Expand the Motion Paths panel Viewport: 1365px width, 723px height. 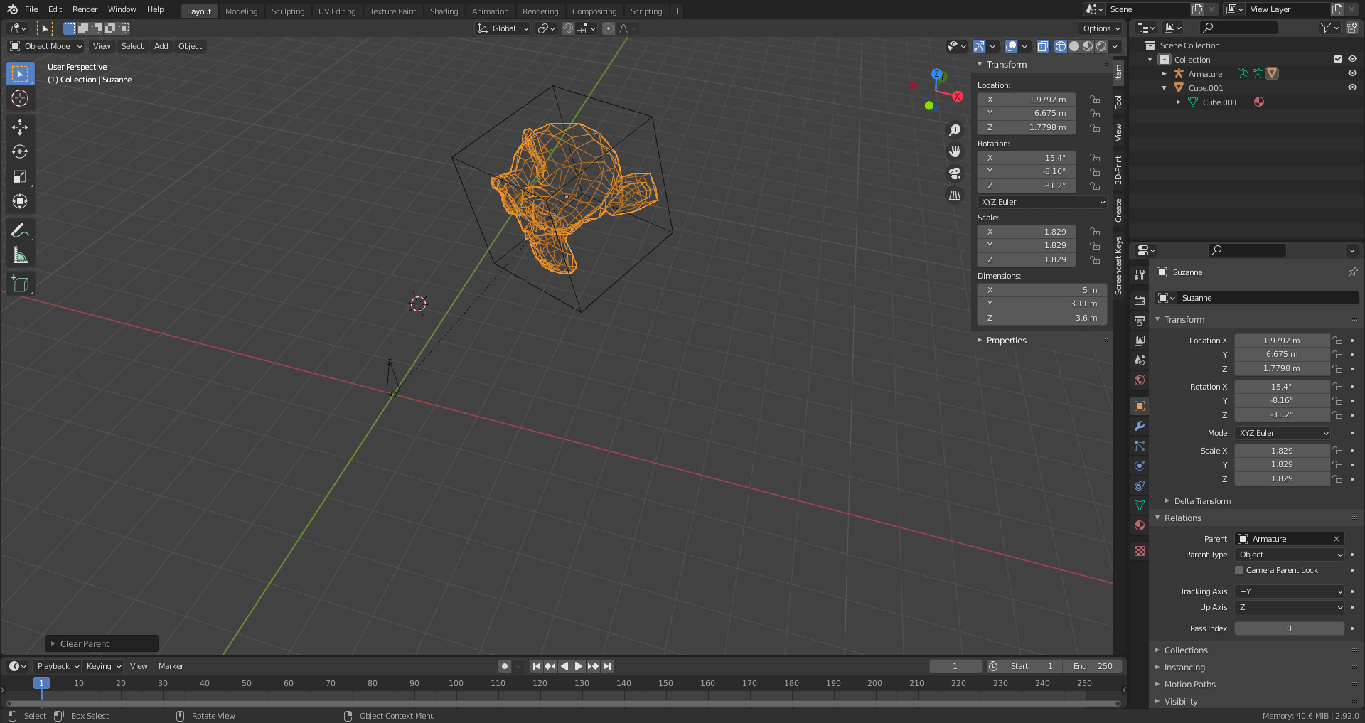(x=1189, y=685)
